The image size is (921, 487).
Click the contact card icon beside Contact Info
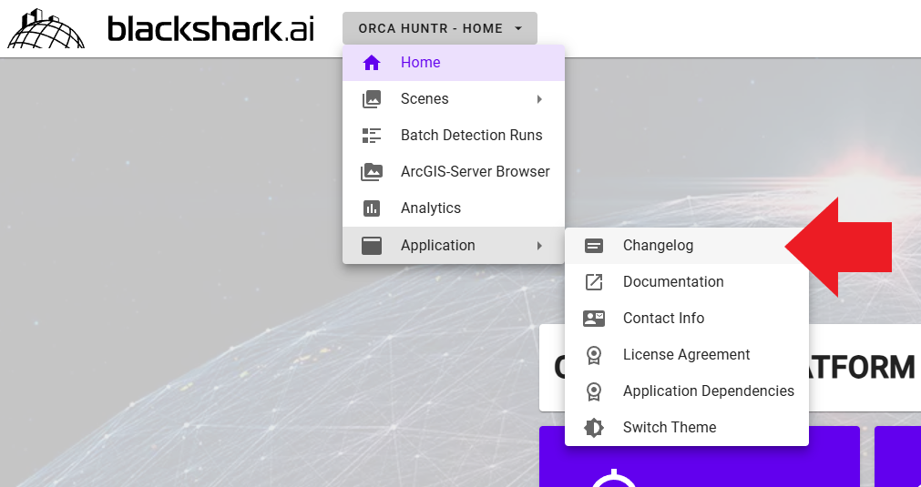click(x=594, y=319)
